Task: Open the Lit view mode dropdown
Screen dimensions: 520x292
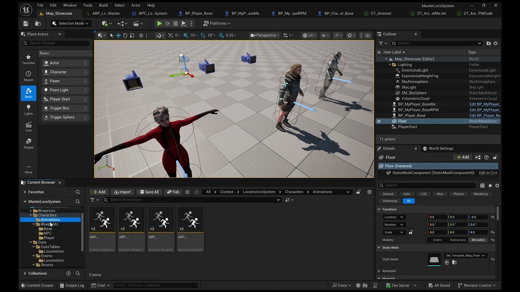Action: coord(310,35)
